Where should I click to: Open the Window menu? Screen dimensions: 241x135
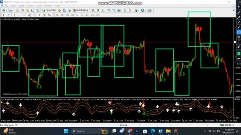point(48,6)
